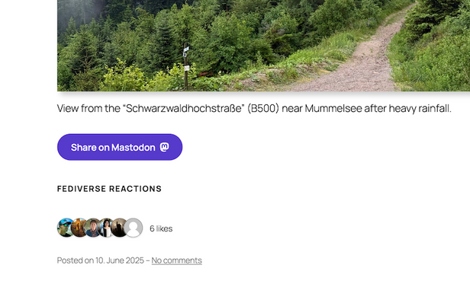Image resolution: width=470 pixels, height=284 pixels.
Task: Open the avatar wearing blue cap and sunglasses
Action: [x=65, y=228]
